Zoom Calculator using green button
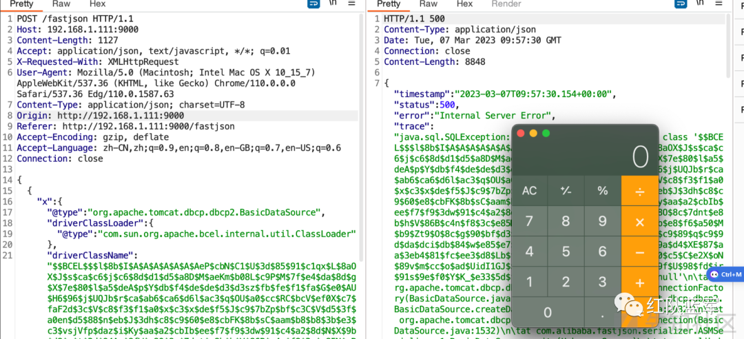Viewport: 744px width, 339px height. (546, 134)
